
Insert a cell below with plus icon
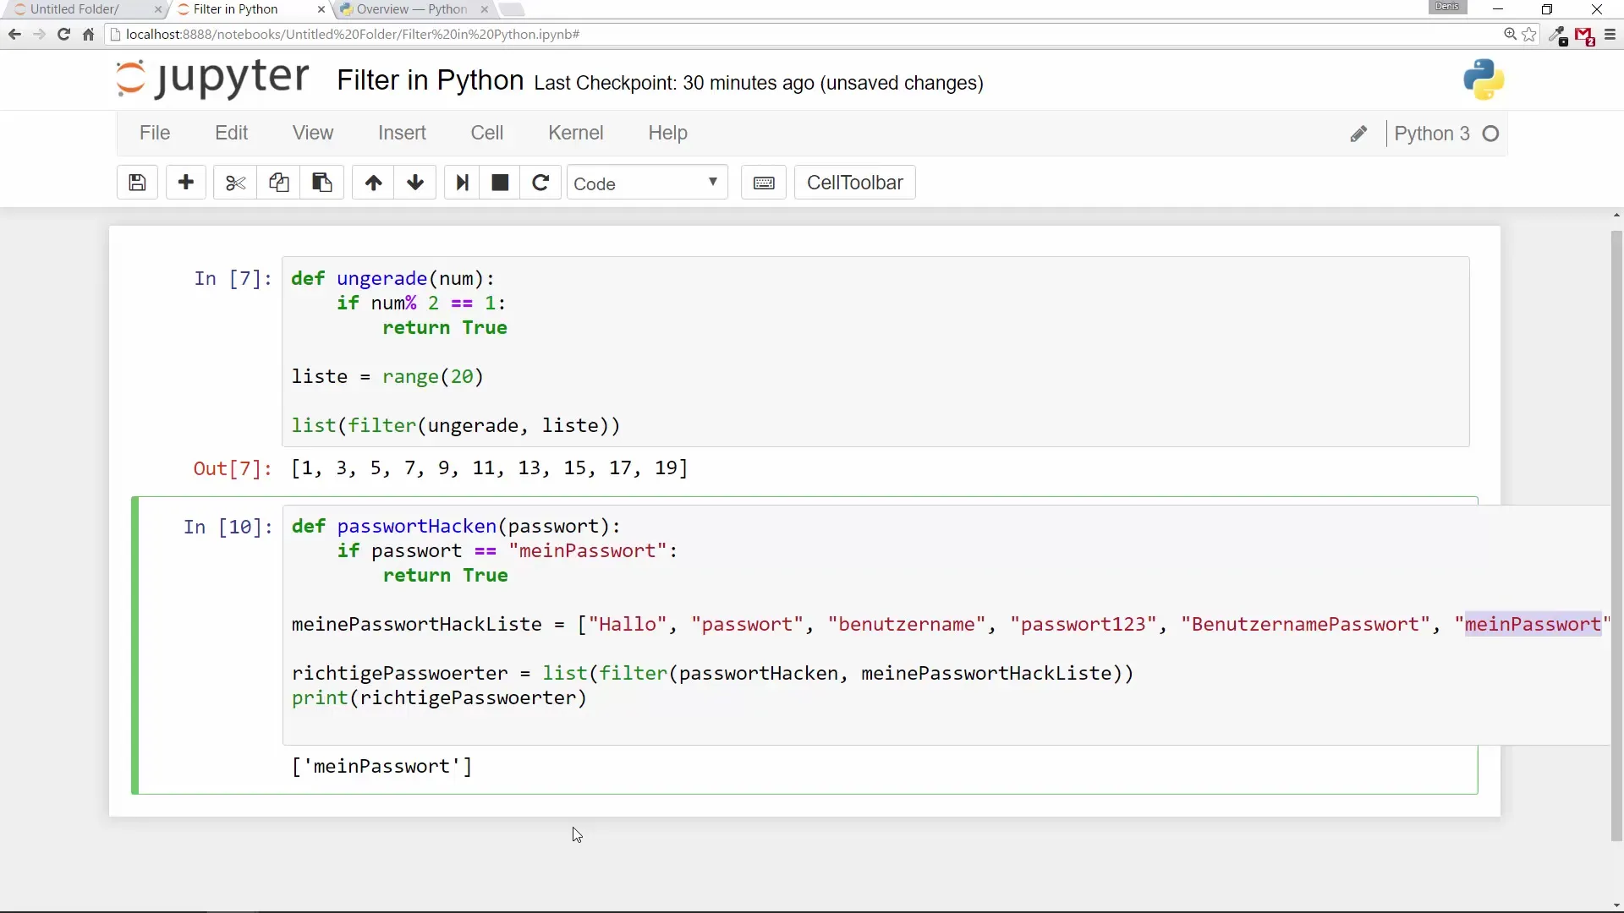coord(186,183)
